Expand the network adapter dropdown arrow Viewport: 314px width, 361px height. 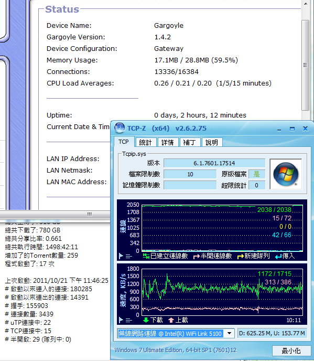pos(230,333)
